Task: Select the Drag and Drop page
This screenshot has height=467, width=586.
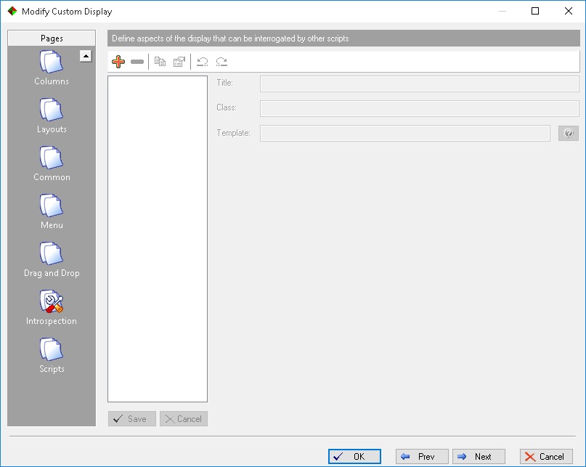Action: [52, 259]
